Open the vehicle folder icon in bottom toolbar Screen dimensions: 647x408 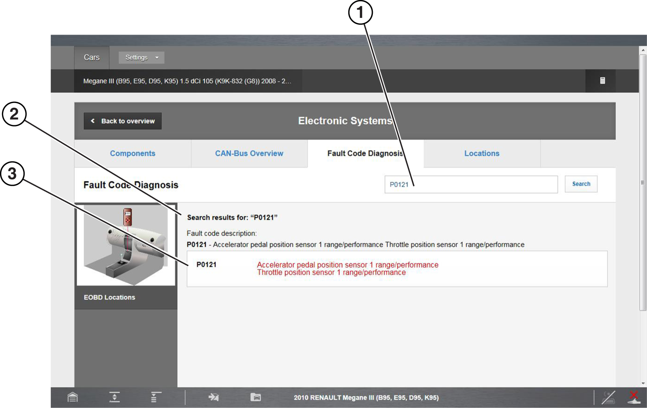[256, 397]
